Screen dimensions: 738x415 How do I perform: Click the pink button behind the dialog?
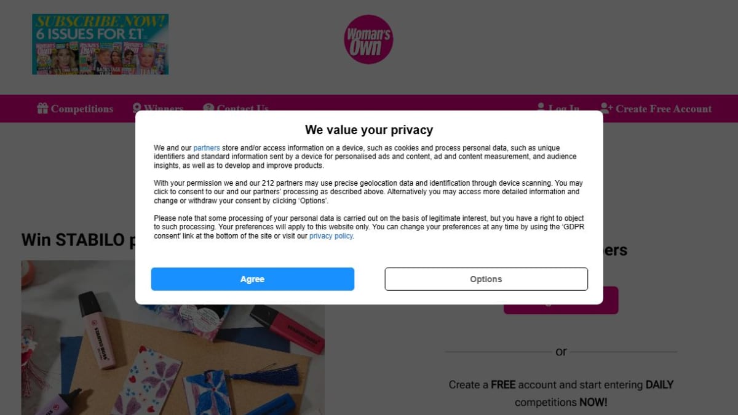click(x=561, y=309)
